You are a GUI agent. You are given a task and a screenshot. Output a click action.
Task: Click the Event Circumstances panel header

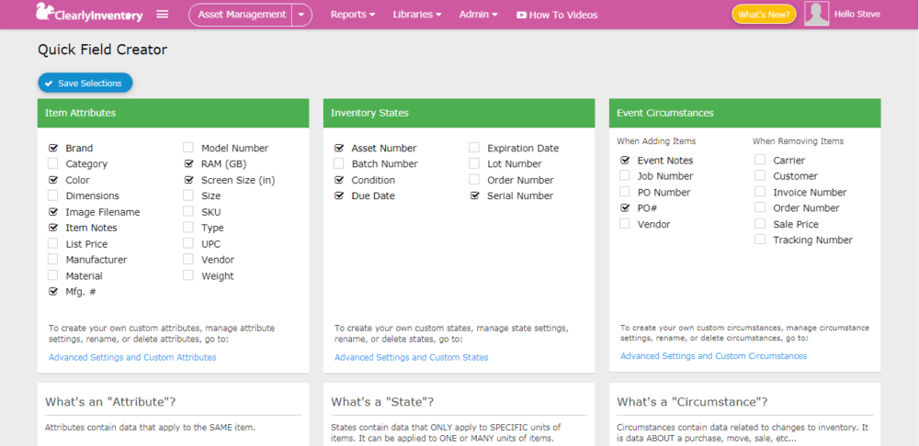745,113
